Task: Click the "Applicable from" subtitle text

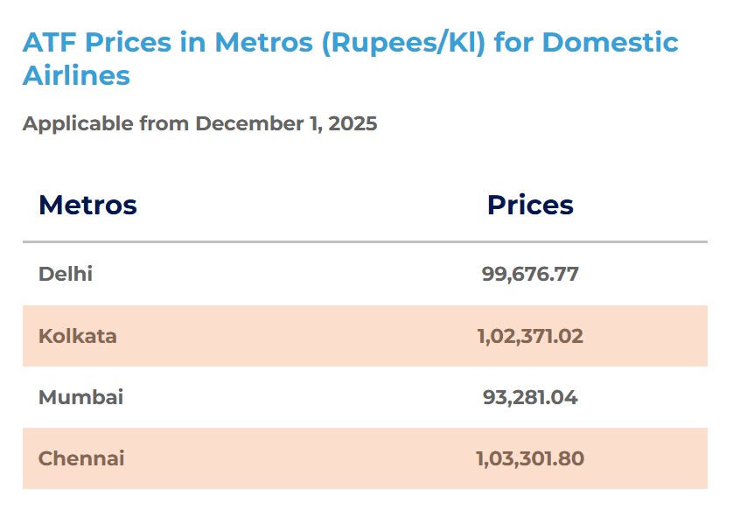Action: tap(106, 123)
